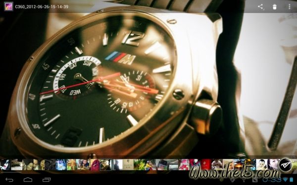Select the beige book cover thumbnail
This screenshot has width=297, height=185.
click(x=128, y=165)
